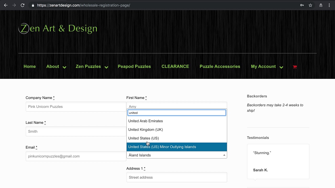Expand the Zen Puzzles submenu chevron

coord(106,67)
